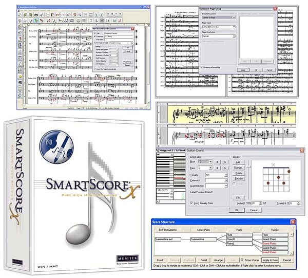Click the sharp button beside Bass
The height and width of the screenshot is (278, 308).
[x=217, y=168]
